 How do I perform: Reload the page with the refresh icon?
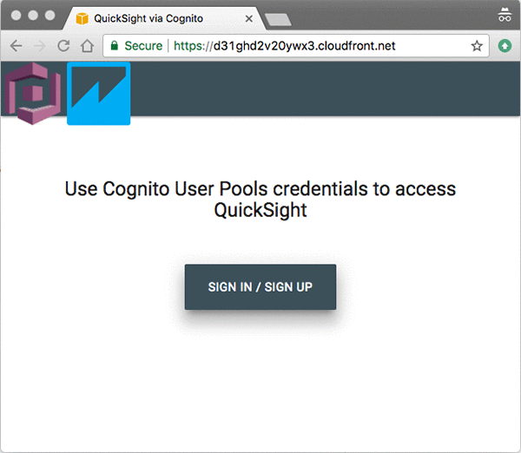coord(63,46)
